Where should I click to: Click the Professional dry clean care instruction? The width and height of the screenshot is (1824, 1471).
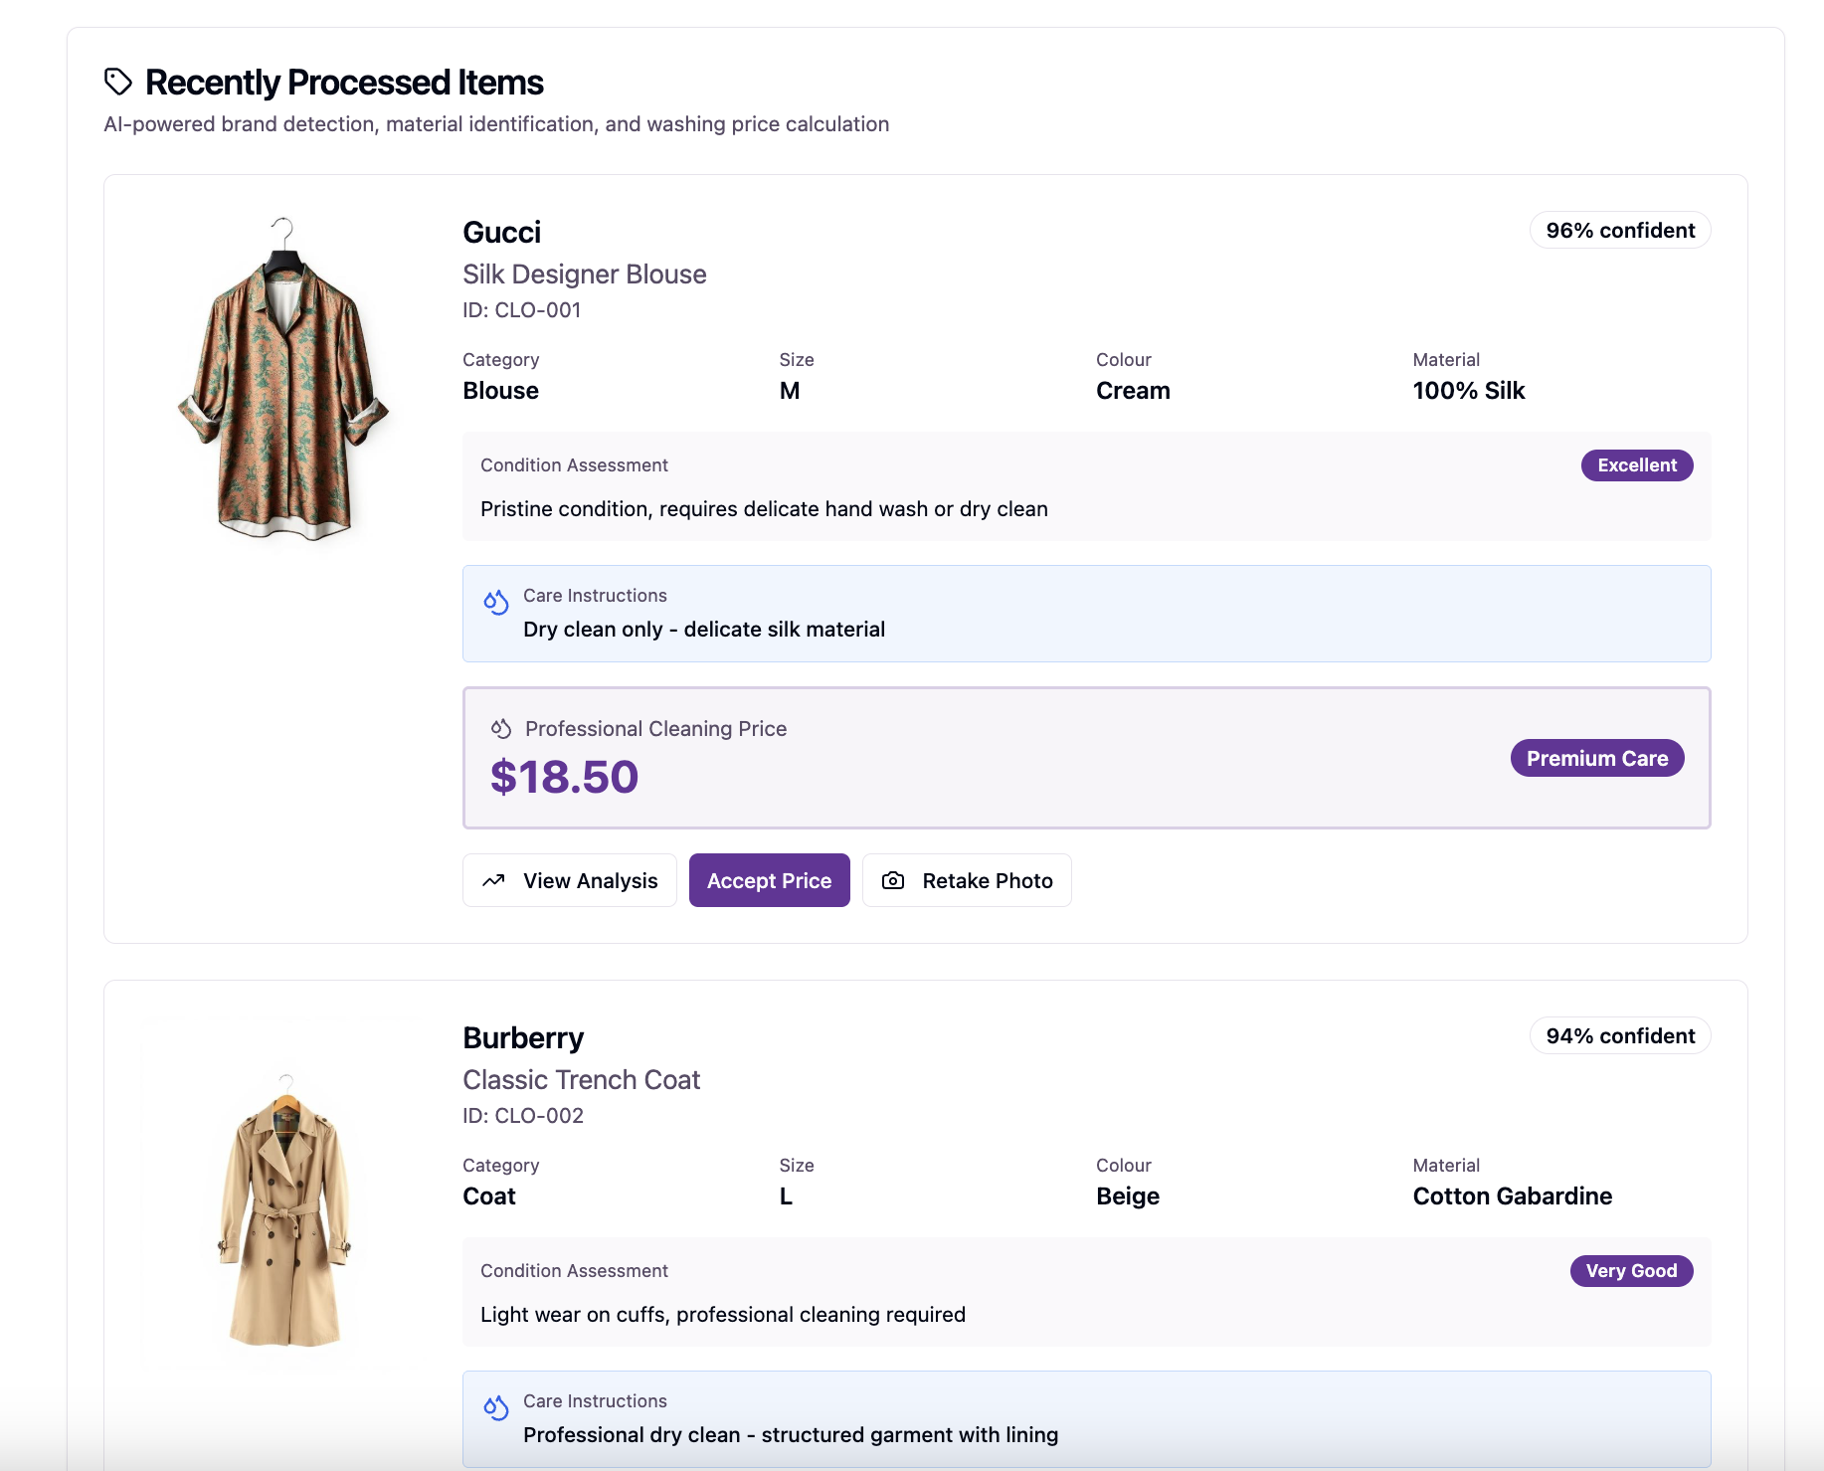tap(791, 1435)
